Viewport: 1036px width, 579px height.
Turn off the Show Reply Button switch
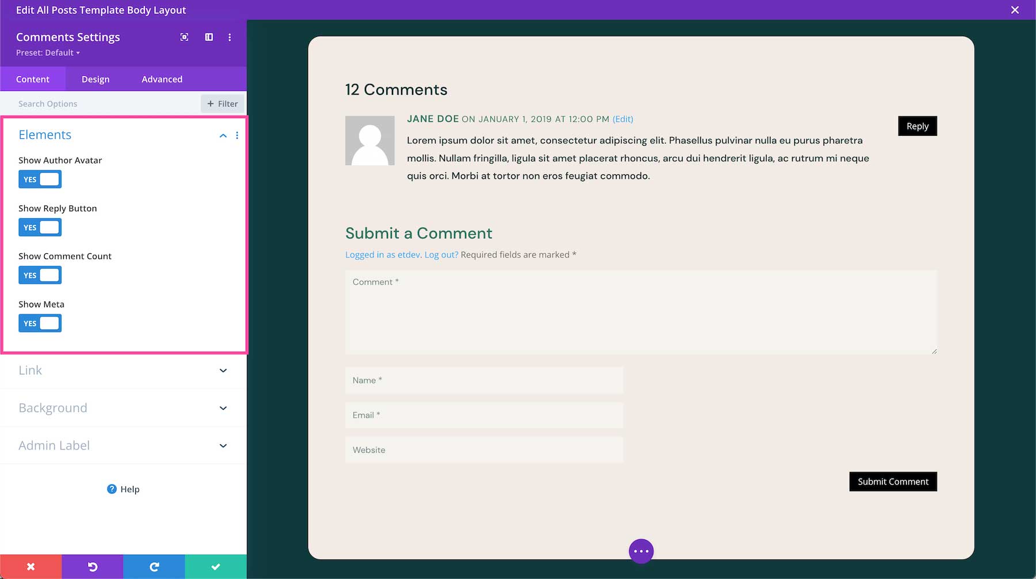tap(40, 227)
